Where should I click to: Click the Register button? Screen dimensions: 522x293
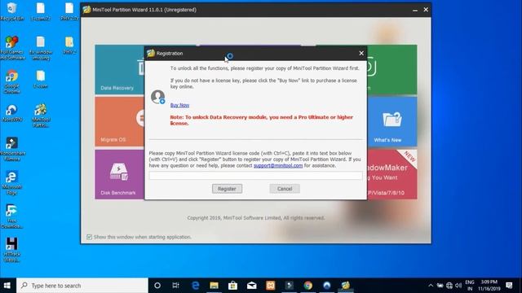[x=227, y=189]
